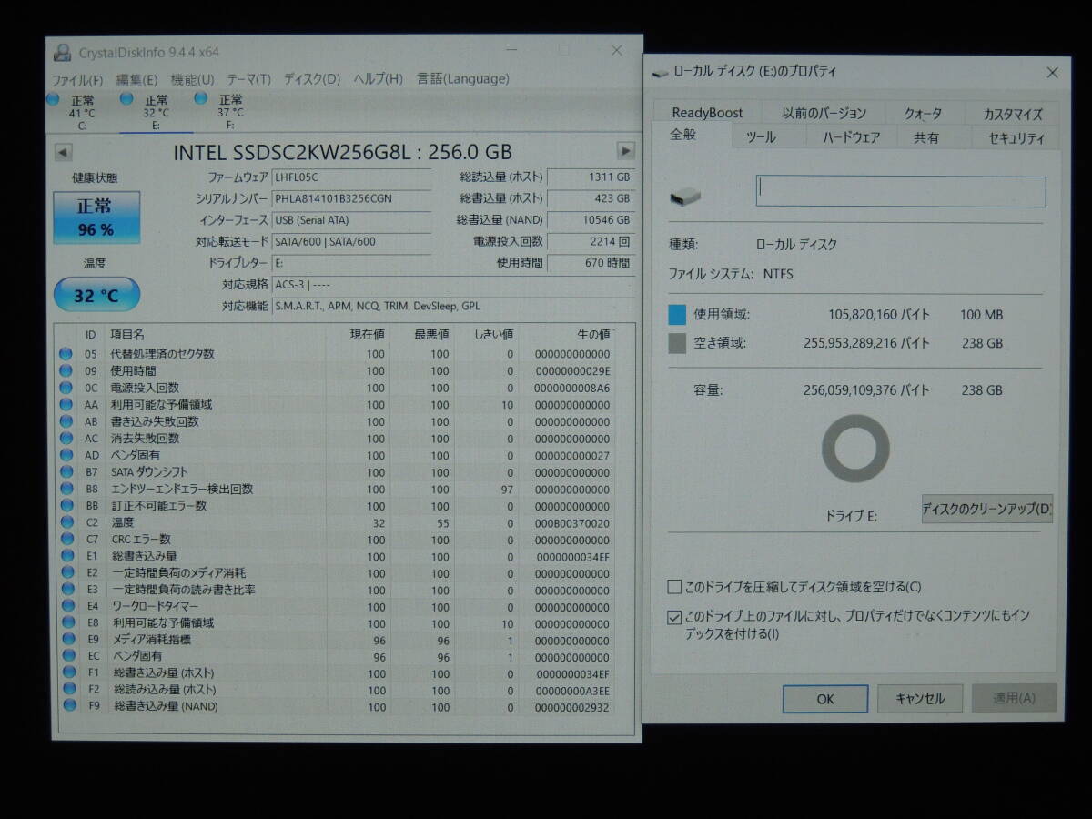Select the 総読込量 (ホスト) value 1311 GB

click(591, 177)
